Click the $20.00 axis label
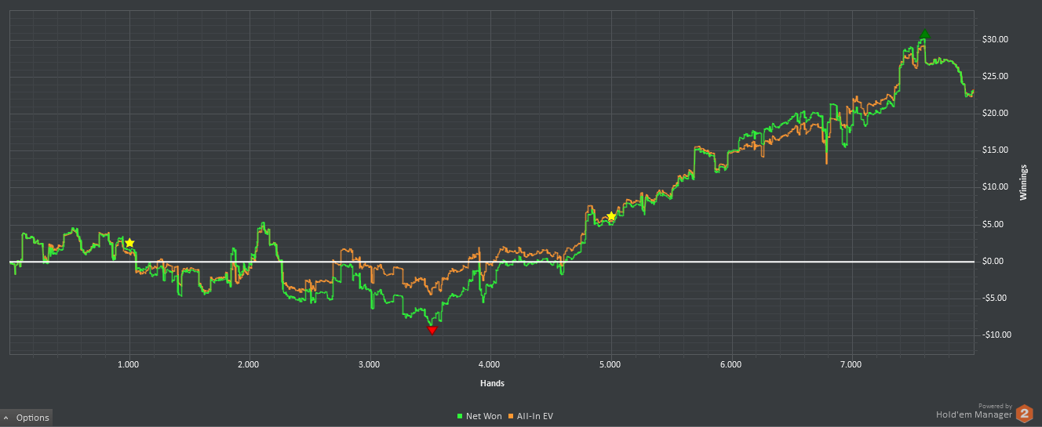1042x427 pixels. point(995,113)
